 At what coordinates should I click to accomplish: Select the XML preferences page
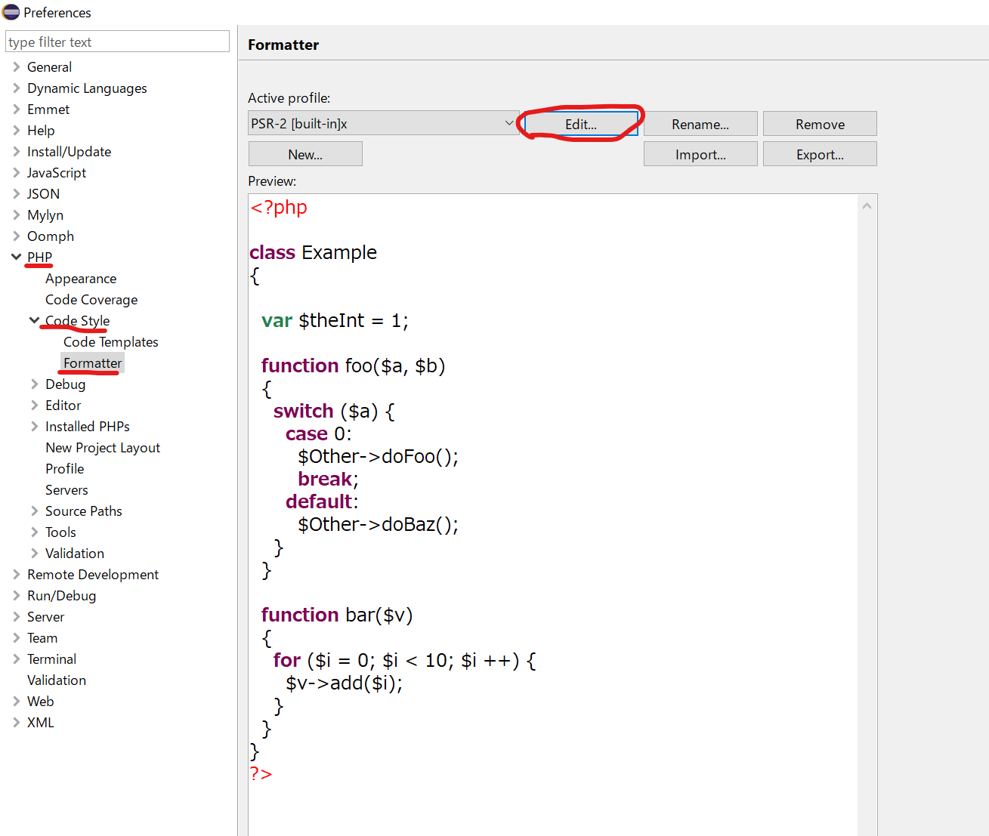41,723
